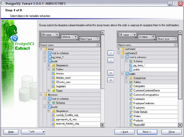Select the CustomerDemographics table row
Image resolution: width=184 pixels, height=137 pixels.
[x=153, y=95]
